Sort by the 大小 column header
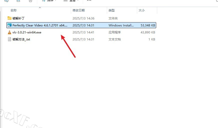Viewport: 218px width, 128px height. (x=141, y=10)
